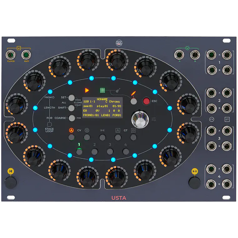
Task: Click the green-labeled B input jack
Action: (x=195, y=55)
